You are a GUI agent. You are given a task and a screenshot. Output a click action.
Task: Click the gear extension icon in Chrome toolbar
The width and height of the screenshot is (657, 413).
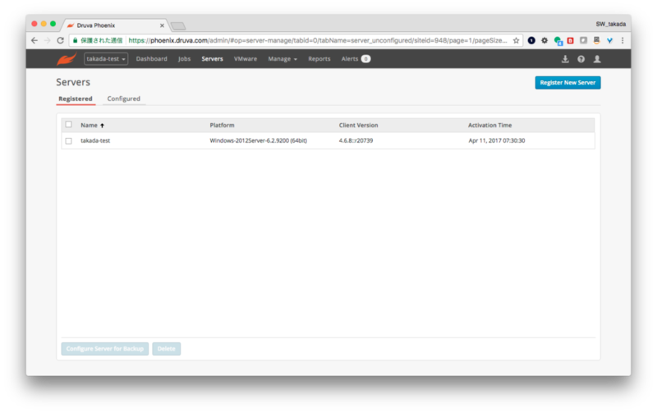(x=544, y=40)
